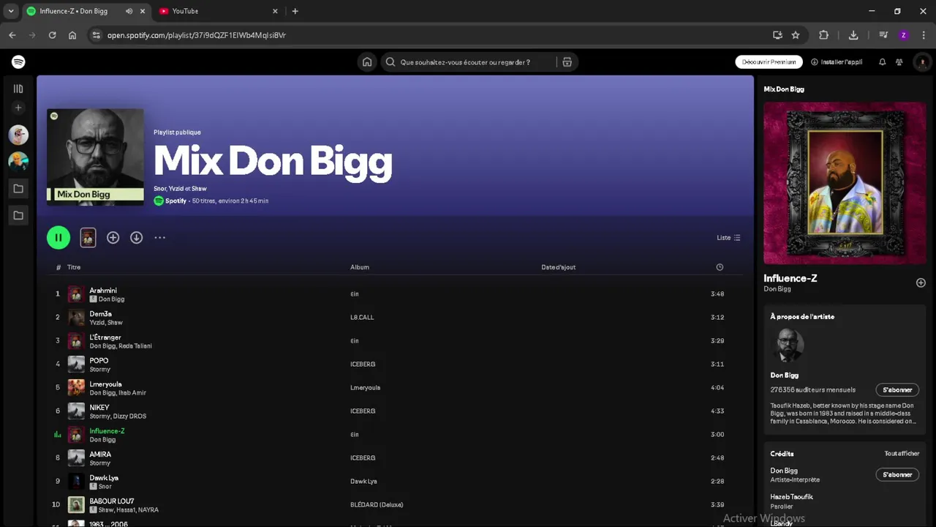Open the Lmeryoula album link
936x527 pixels.
coord(365,388)
